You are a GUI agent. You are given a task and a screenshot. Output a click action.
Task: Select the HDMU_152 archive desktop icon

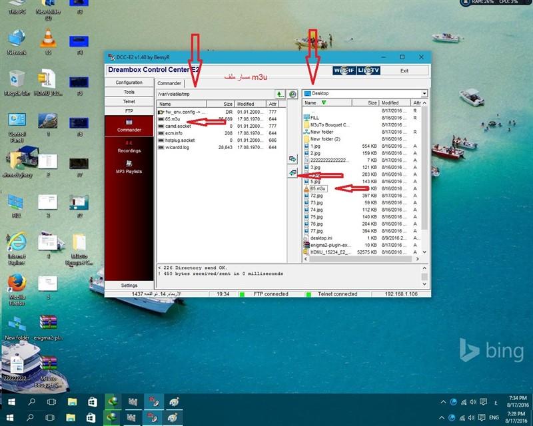click(48, 83)
